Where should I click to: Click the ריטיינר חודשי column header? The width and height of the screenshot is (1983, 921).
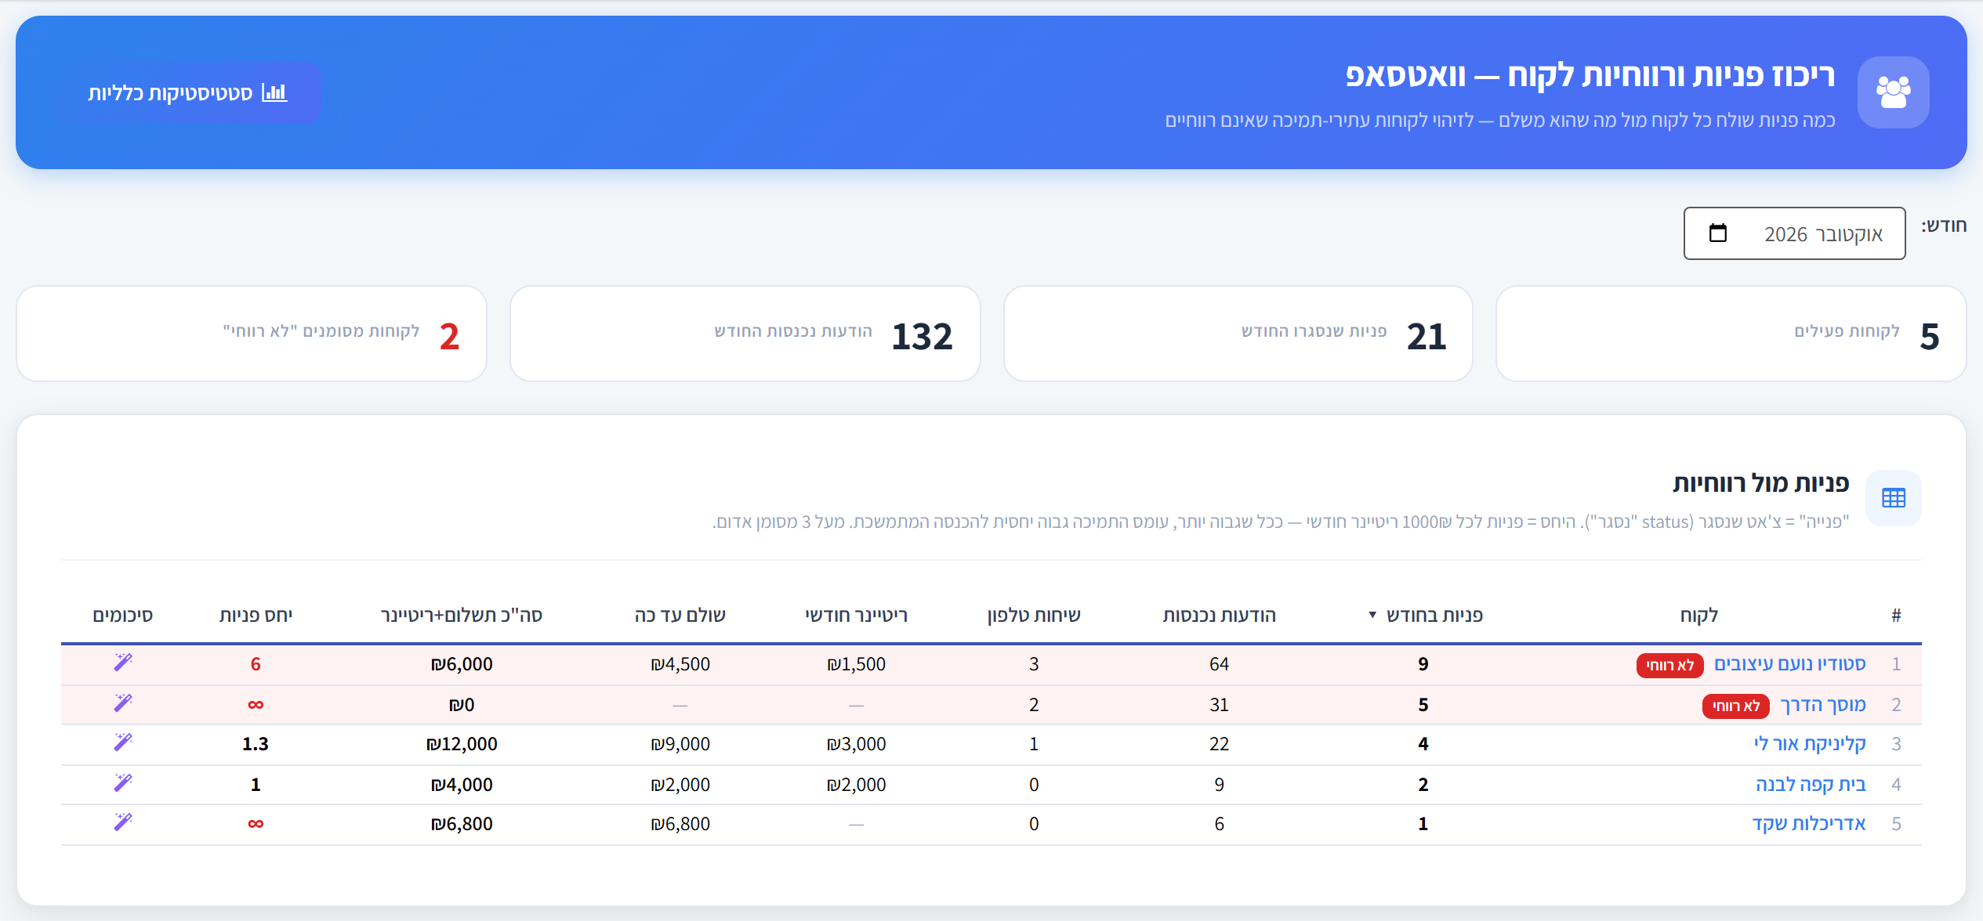[x=856, y=616]
